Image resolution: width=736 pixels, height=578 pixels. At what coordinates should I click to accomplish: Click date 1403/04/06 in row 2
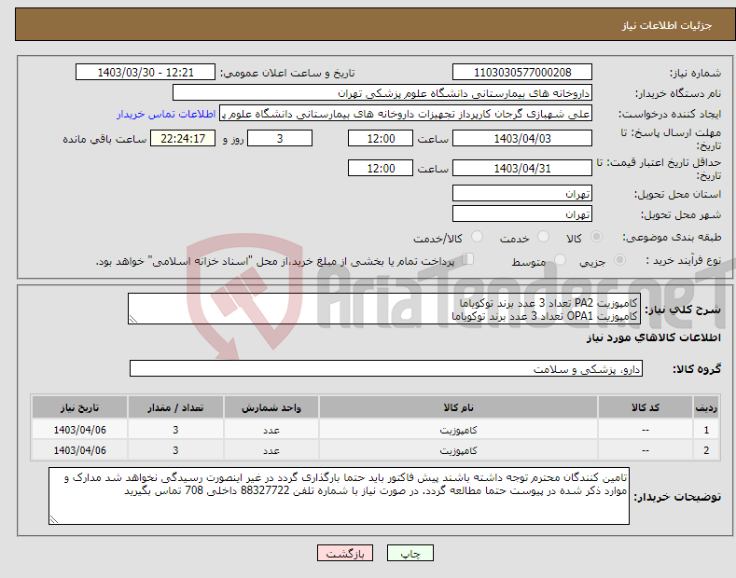[x=80, y=450]
